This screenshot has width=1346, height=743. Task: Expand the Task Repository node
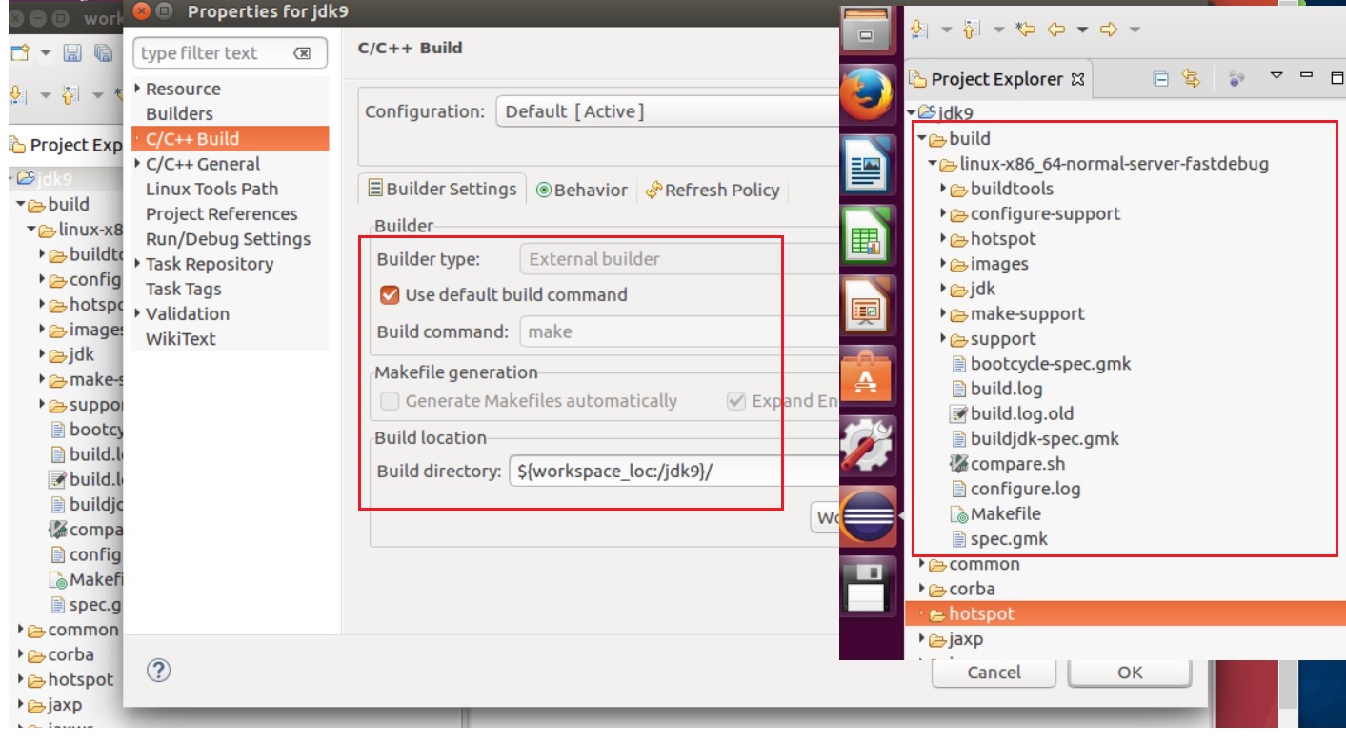138,264
